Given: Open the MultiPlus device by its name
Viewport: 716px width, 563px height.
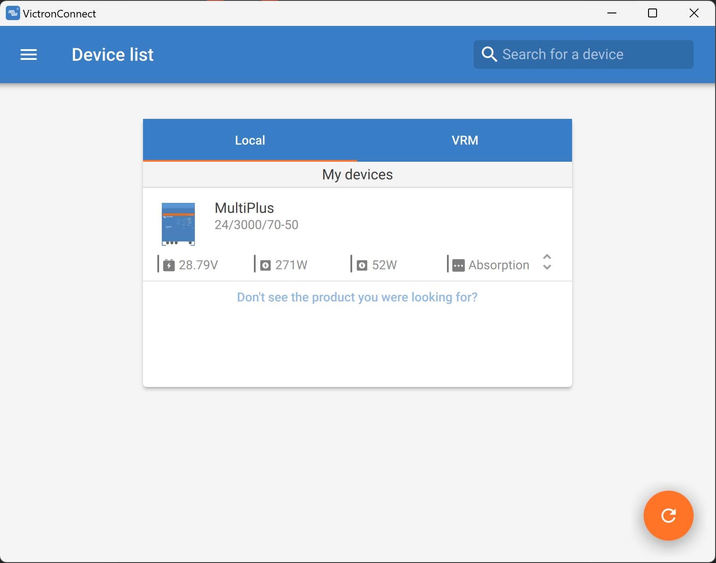Looking at the screenshot, I should coord(244,208).
